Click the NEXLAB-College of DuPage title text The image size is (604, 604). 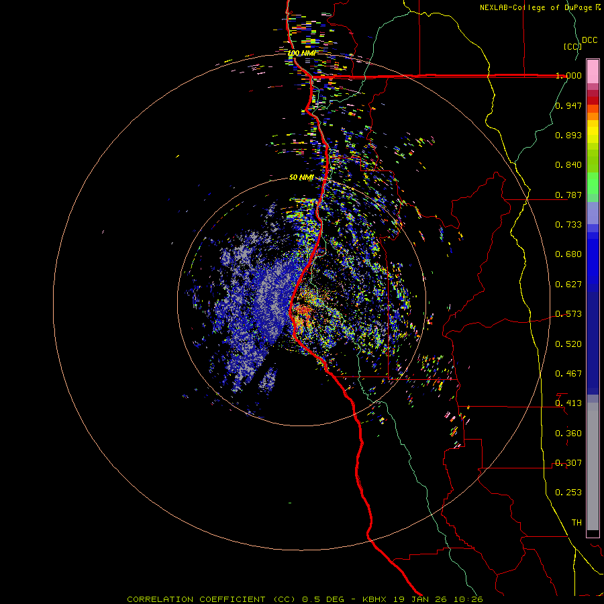(540, 7)
